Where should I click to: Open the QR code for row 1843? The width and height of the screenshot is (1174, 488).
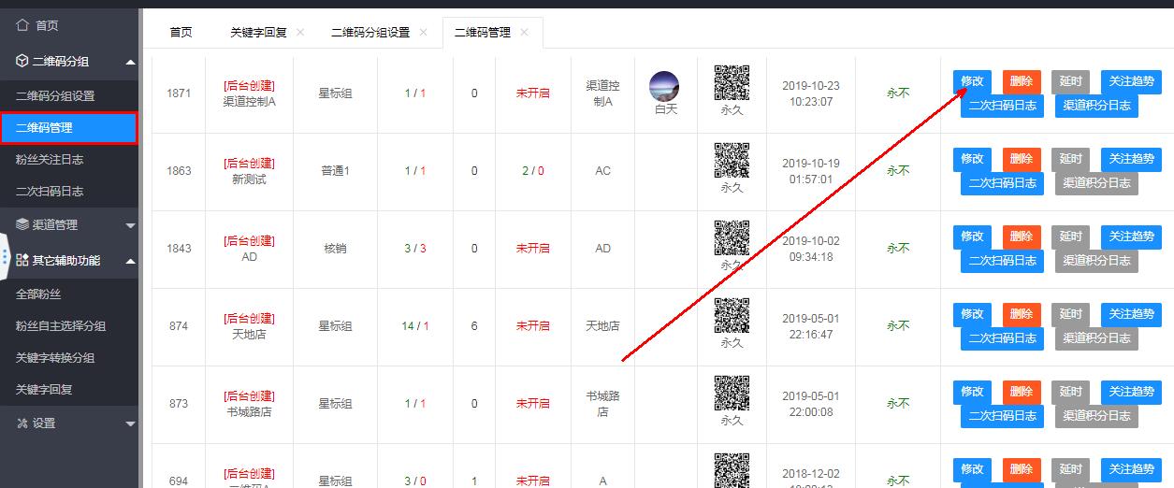[732, 238]
